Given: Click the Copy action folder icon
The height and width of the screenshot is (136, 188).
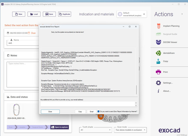Looking at the screenshot, I should [x=158, y=61].
